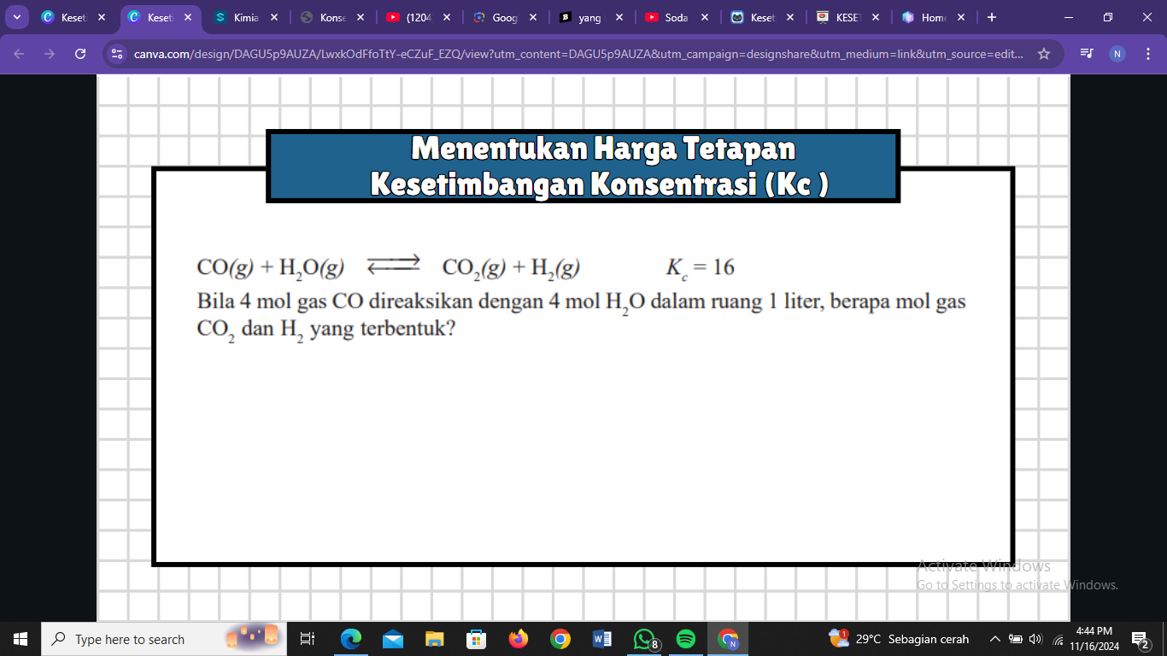Switch to the (1204 YouTube tab
1167x656 pixels.
click(x=419, y=17)
